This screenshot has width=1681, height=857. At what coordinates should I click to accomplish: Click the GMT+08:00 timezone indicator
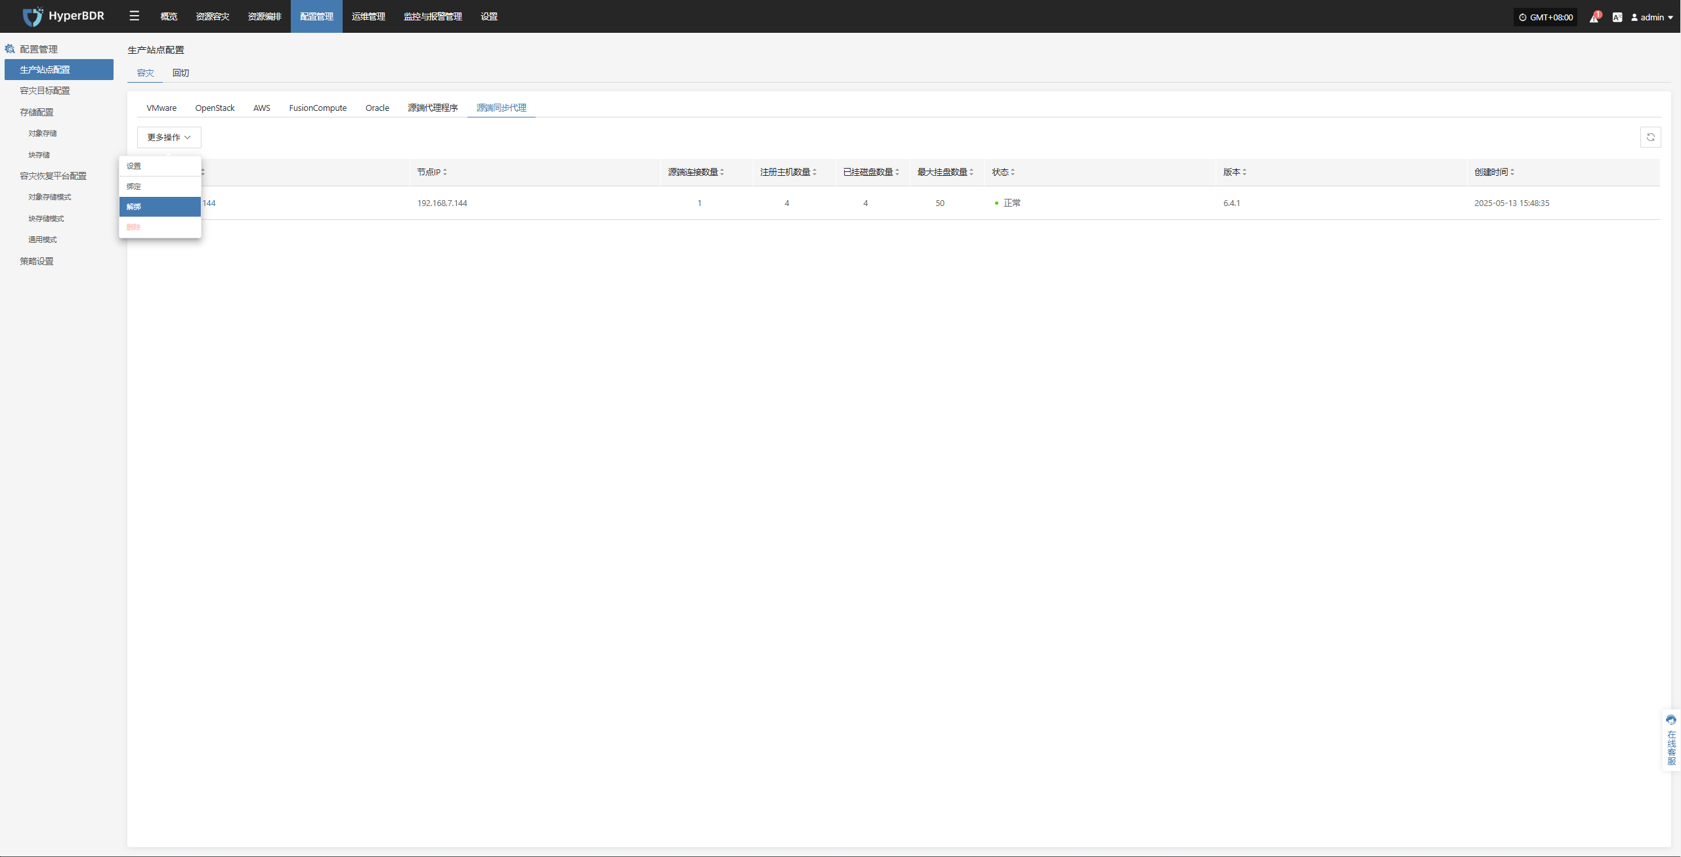coord(1546,17)
